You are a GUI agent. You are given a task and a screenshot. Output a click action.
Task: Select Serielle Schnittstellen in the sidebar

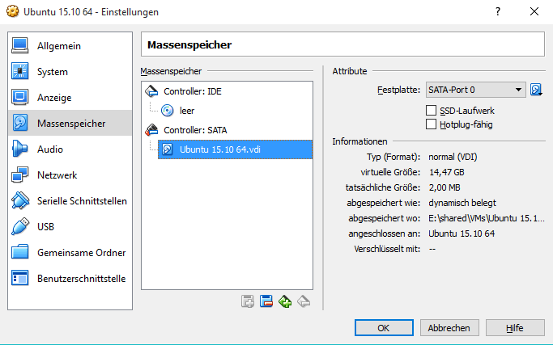pos(81,201)
